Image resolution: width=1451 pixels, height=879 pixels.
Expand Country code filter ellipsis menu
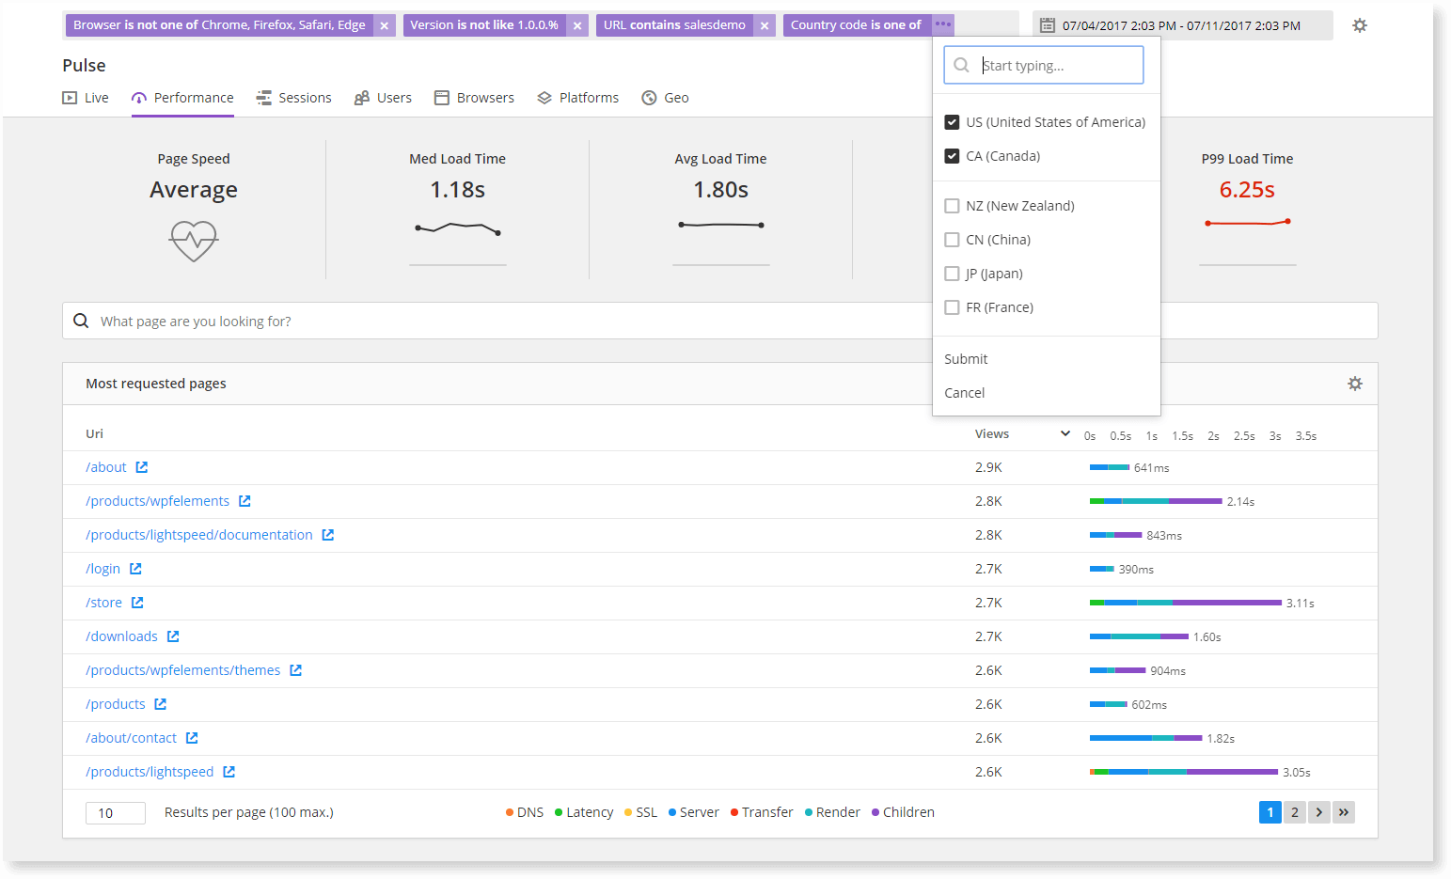(x=942, y=24)
